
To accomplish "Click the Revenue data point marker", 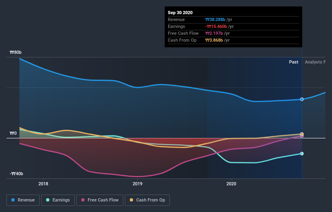I will (x=302, y=99).
